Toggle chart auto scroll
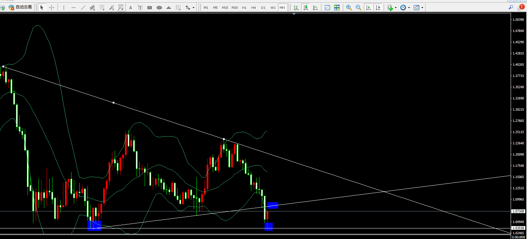527x239 pixels. (x=368, y=7)
